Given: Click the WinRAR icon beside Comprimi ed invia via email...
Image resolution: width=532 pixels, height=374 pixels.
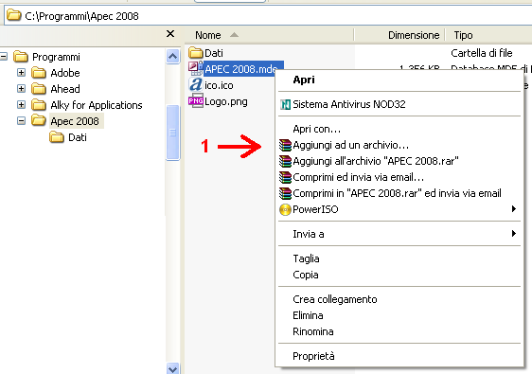Looking at the screenshot, I should tap(285, 177).
